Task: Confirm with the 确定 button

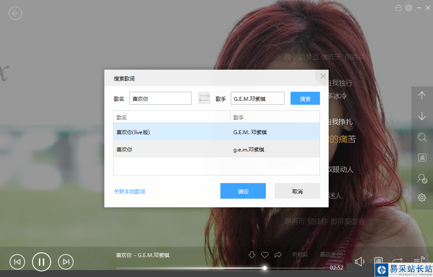Action: pos(243,191)
